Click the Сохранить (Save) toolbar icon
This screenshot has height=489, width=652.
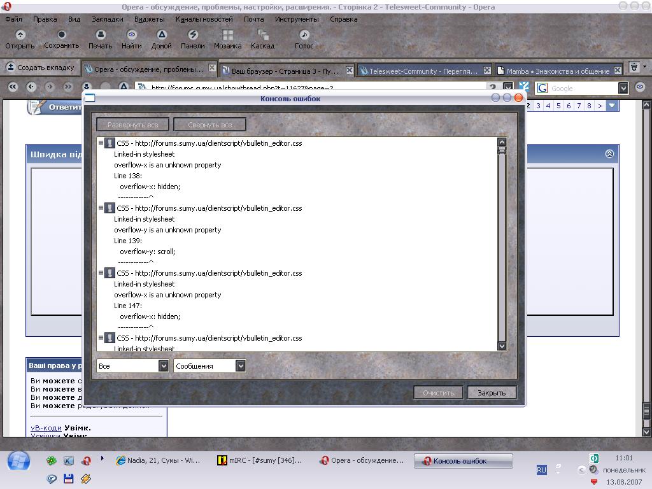pyautogui.click(x=61, y=35)
